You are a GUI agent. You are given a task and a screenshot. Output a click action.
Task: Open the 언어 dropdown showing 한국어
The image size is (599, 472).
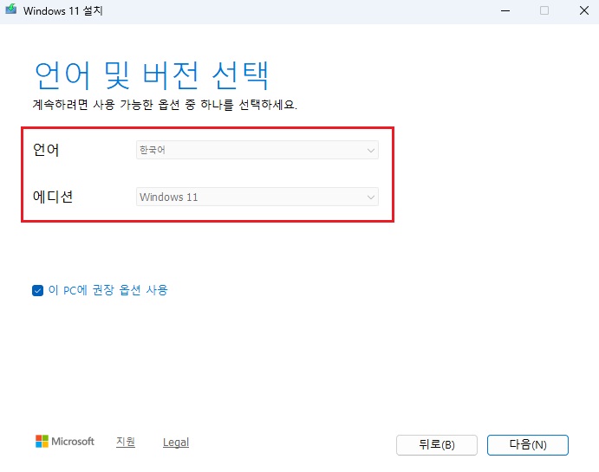257,150
